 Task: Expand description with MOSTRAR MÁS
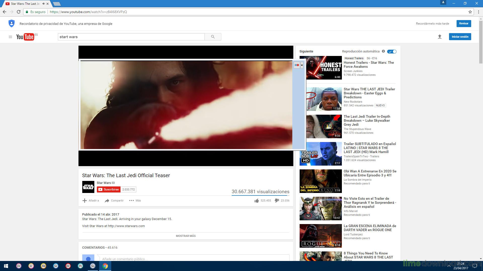point(186,236)
